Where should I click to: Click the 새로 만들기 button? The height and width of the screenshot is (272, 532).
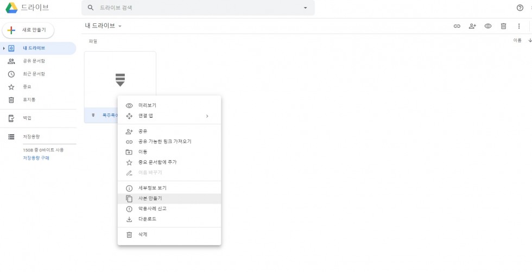pyautogui.click(x=28, y=30)
